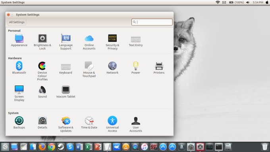
Task: Focus the settings search field
Action: coord(152,22)
